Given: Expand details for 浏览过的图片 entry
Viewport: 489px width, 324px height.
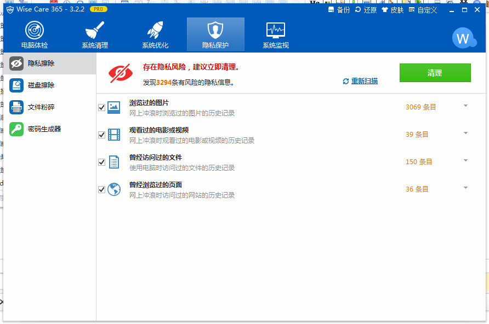Looking at the screenshot, I should click(x=465, y=107).
